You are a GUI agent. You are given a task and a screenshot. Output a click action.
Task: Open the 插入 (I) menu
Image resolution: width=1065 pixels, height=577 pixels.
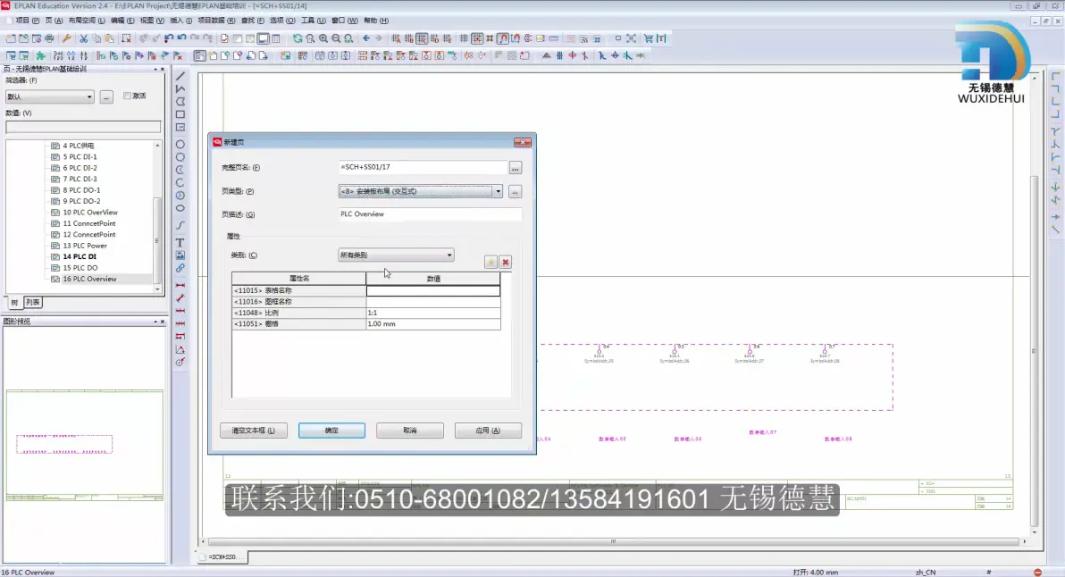[180, 21]
